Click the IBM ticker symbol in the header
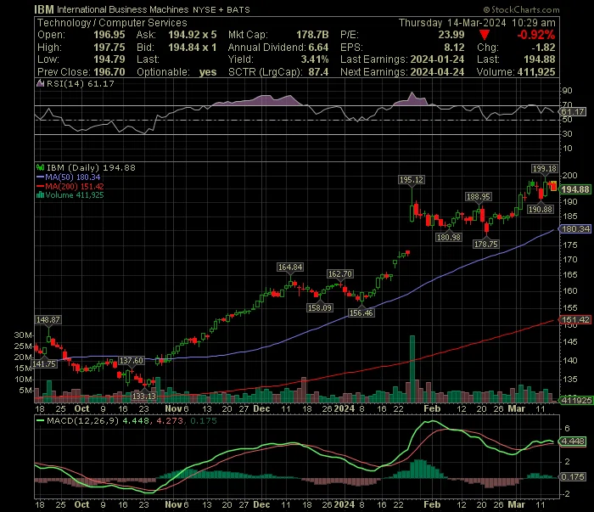Image resolution: width=594 pixels, height=512 pixels. (x=44, y=9)
